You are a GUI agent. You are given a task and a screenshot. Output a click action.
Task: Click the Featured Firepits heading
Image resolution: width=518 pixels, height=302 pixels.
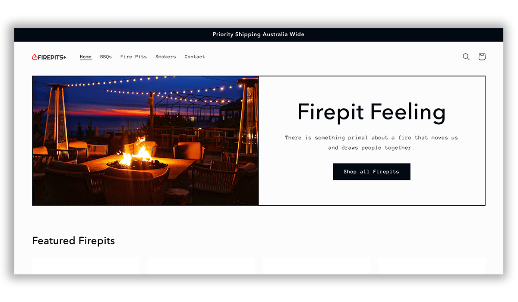pyautogui.click(x=73, y=241)
